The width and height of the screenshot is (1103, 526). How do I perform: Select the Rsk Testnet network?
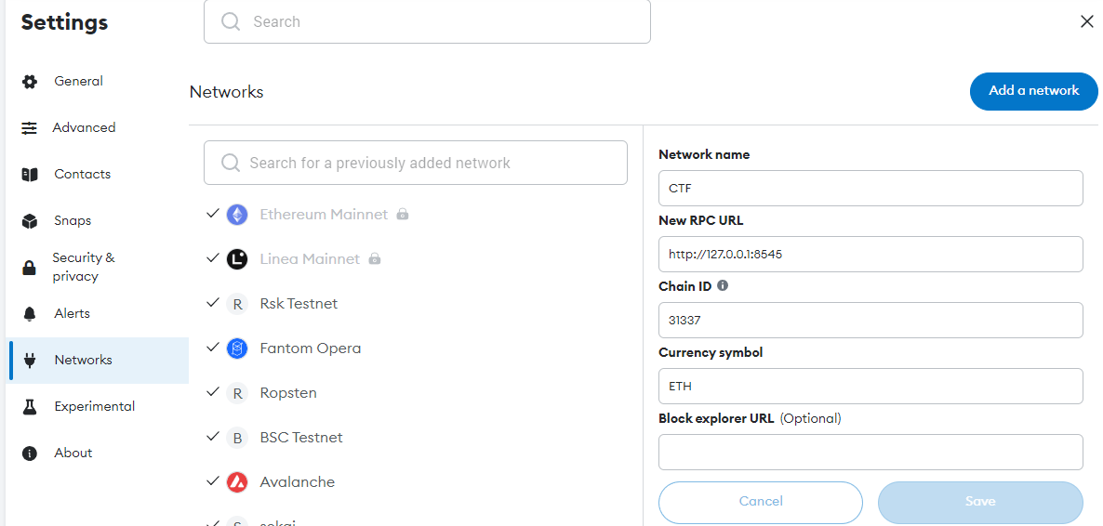[x=415, y=304]
